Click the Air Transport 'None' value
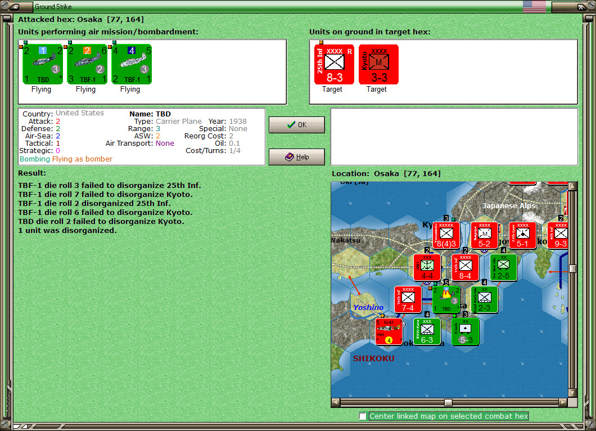596x431 pixels. point(165,143)
